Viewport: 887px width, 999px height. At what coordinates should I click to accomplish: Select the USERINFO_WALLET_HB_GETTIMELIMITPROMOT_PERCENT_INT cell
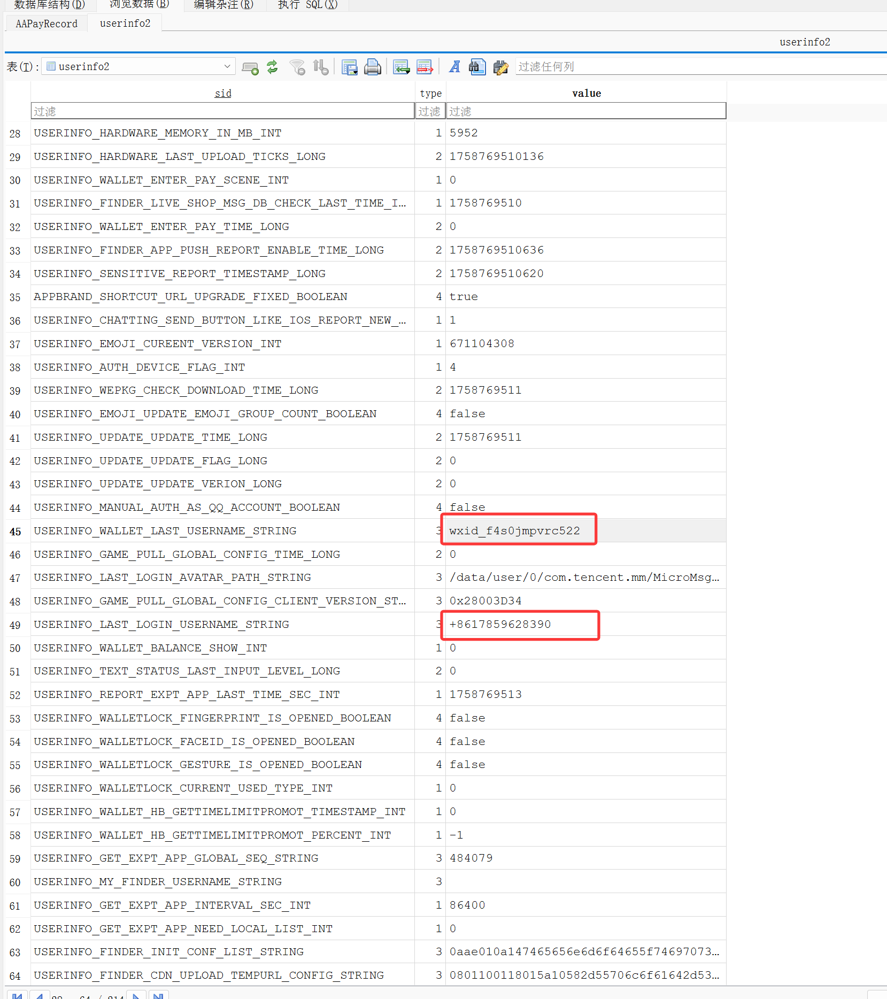coord(222,835)
